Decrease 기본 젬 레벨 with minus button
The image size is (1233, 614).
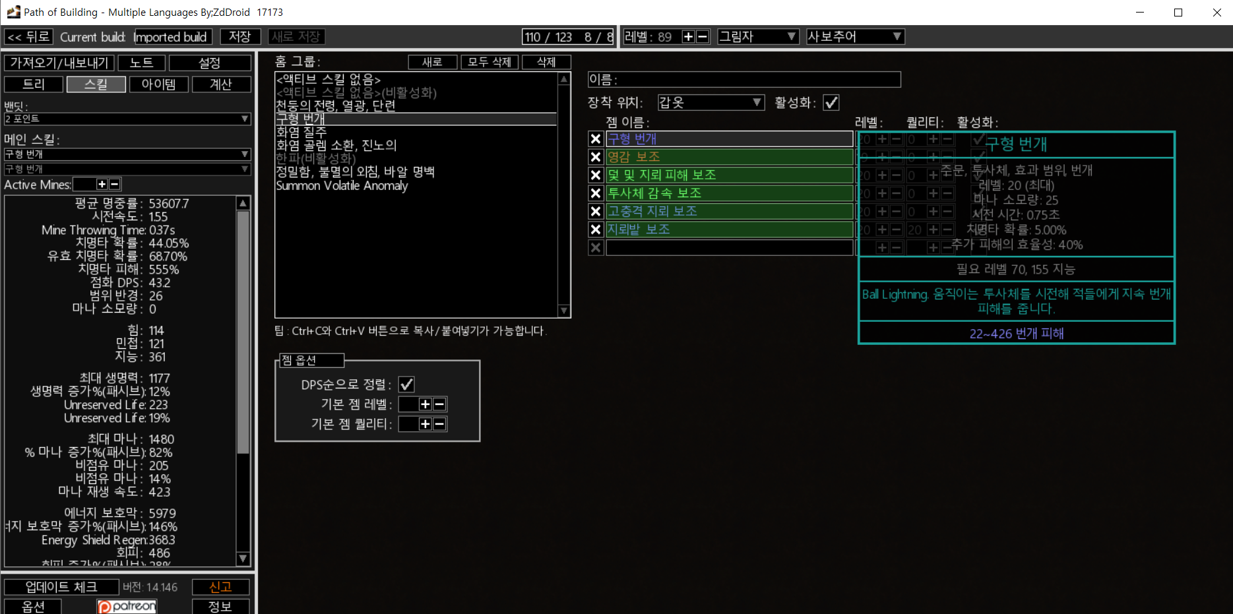click(x=440, y=404)
